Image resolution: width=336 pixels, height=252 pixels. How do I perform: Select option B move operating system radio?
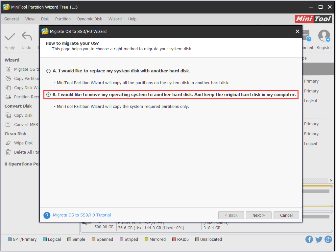tap(48, 94)
